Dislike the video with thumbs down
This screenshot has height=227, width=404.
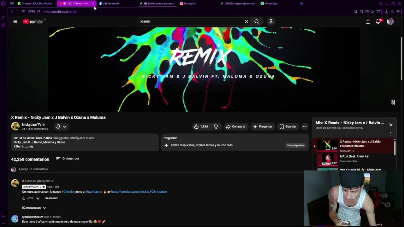(x=216, y=126)
